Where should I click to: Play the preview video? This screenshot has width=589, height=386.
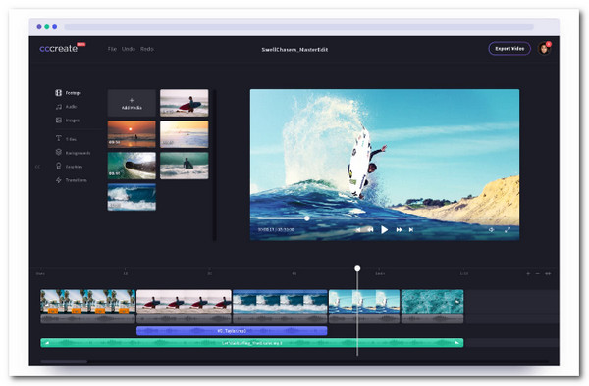click(x=384, y=229)
